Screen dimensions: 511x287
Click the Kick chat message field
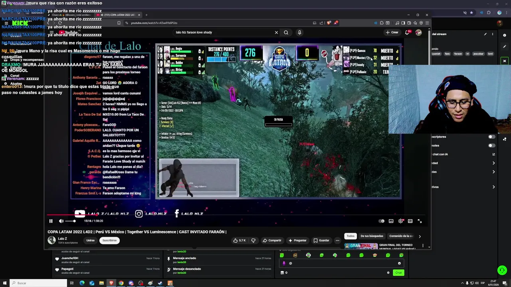tap(342, 263)
